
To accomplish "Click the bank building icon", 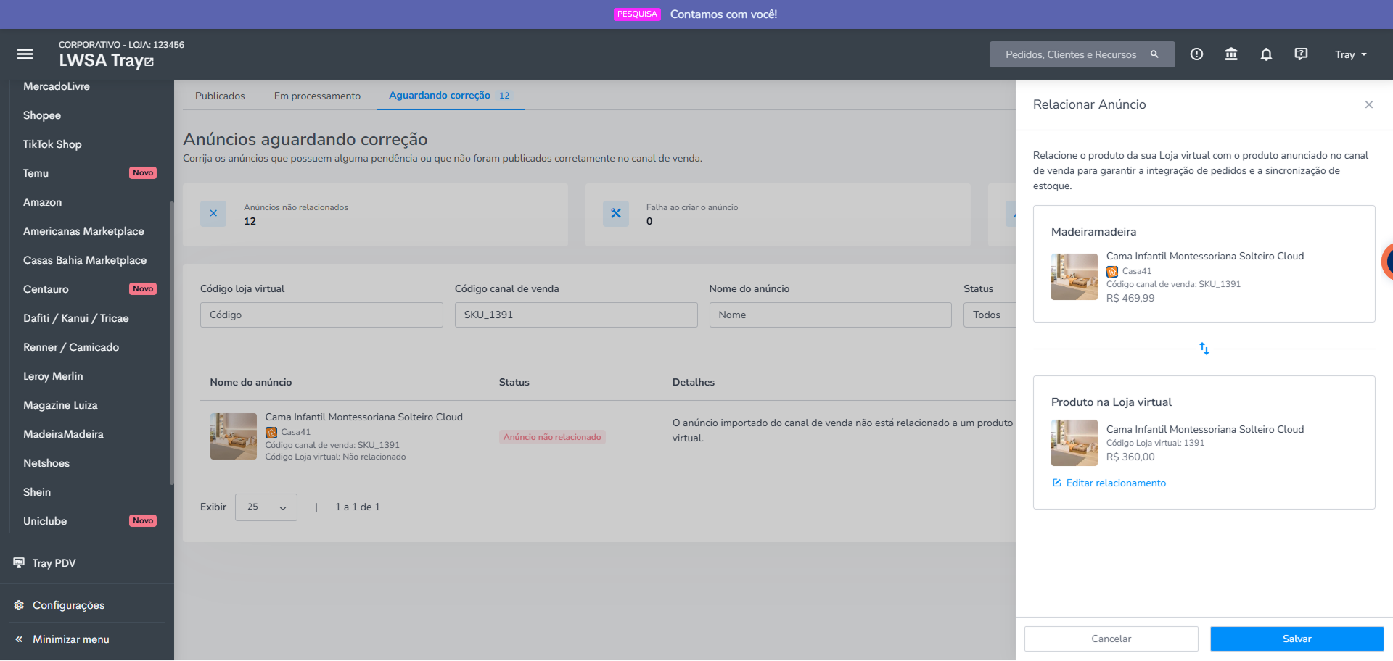I will 1231,54.
